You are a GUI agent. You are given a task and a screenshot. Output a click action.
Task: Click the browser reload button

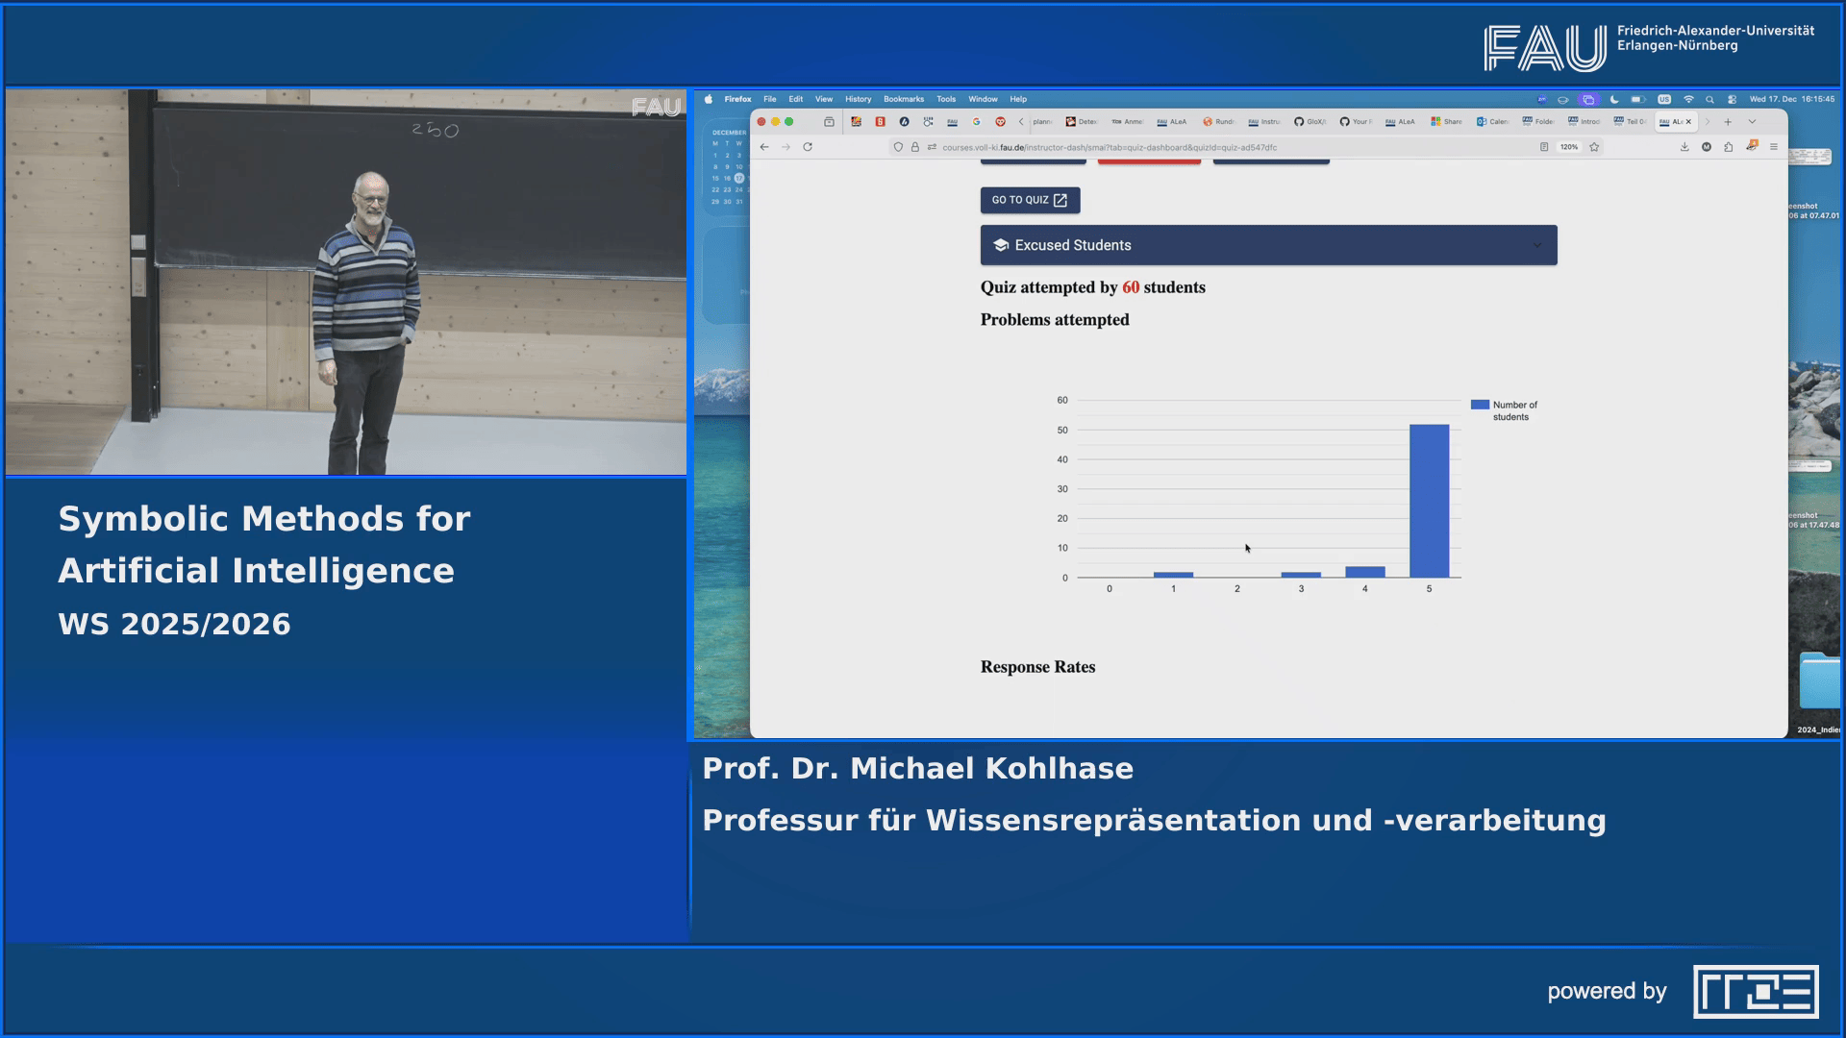coord(807,147)
